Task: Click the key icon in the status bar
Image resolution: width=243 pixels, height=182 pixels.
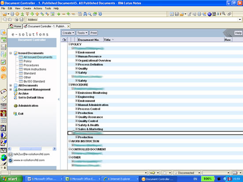Action: 152,173
